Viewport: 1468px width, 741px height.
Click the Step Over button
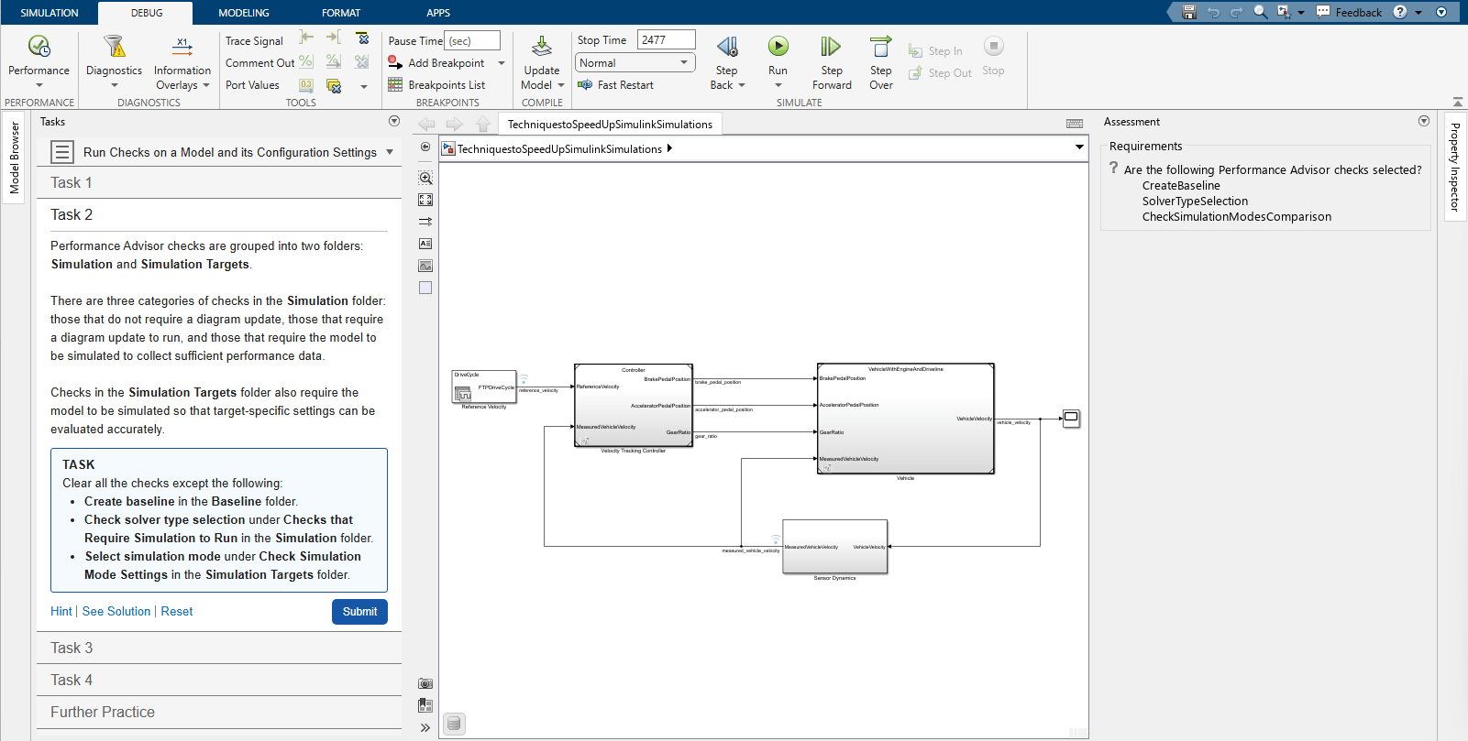pyautogui.click(x=881, y=62)
